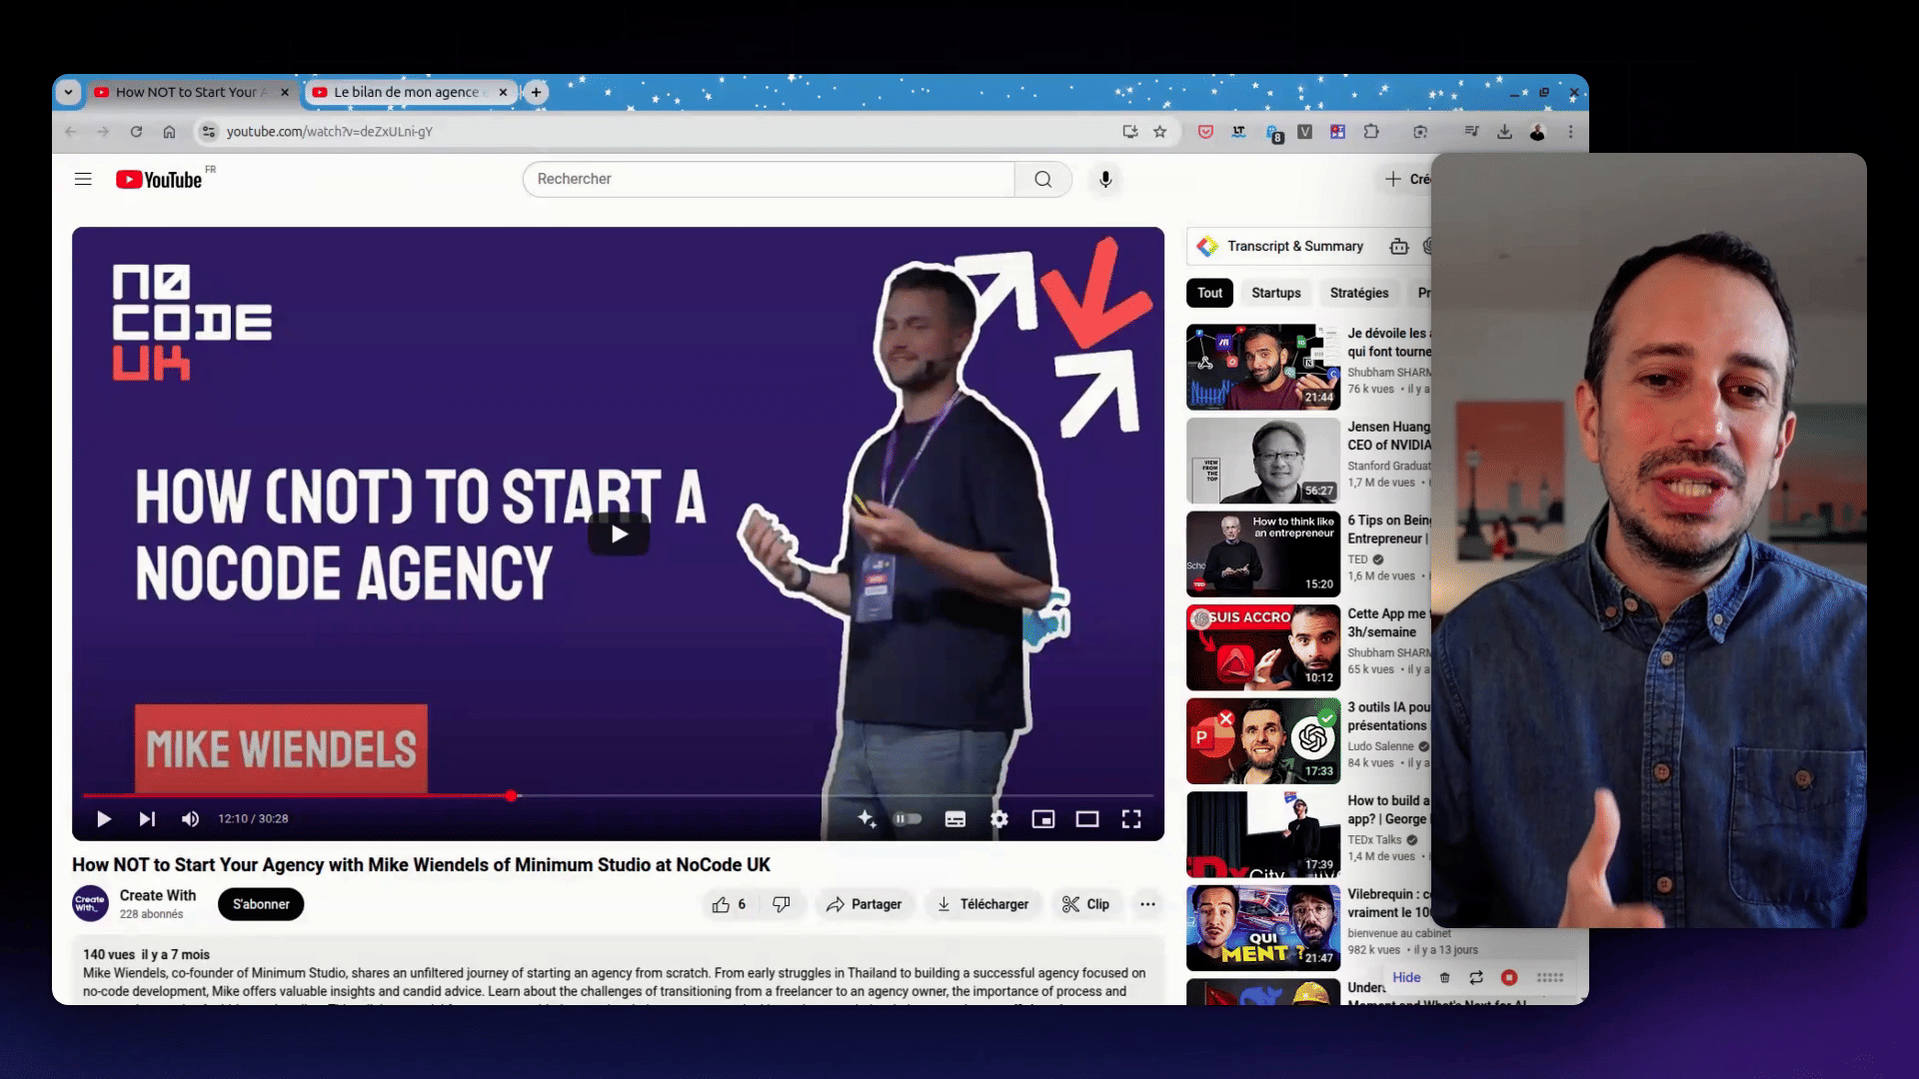Open more actions three-dot menu
The image size is (1919, 1079).
click(x=1147, y=904)
